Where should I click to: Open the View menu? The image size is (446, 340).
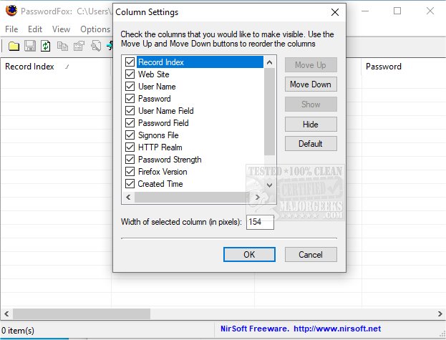(61, 29)
